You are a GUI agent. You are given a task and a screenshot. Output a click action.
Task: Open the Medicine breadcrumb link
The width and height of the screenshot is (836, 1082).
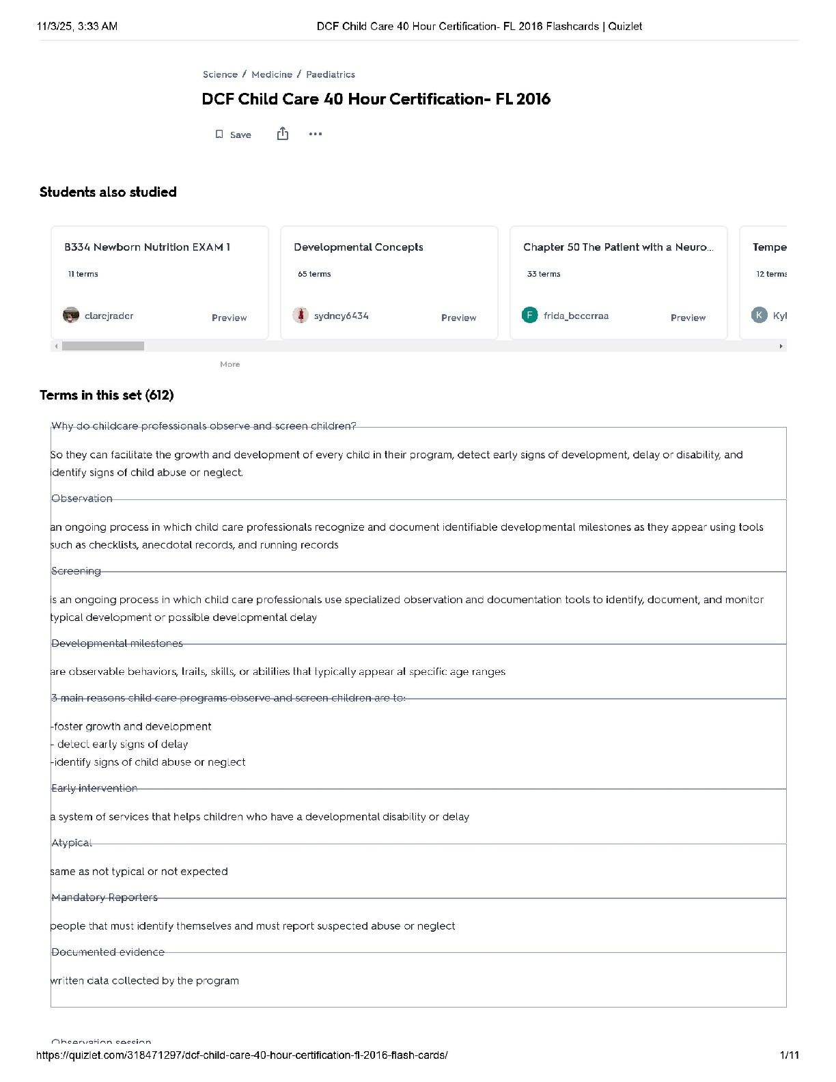pos(272,74)
